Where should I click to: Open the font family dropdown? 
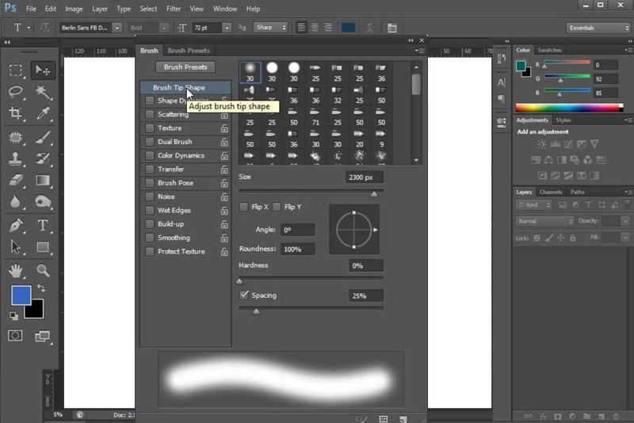117,28
